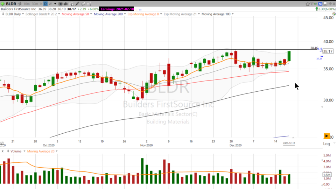The image size is (336, 189).
Task: Click the 2.39(6.68%) green arrow summary
Action: click(325, 9)
